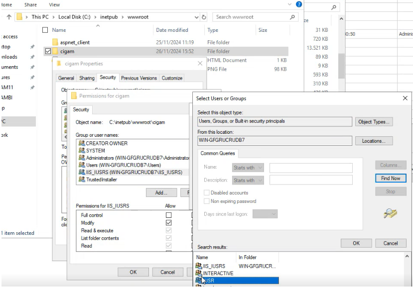Click the File Explorer help question-mark icon

[x=299, y=4]
